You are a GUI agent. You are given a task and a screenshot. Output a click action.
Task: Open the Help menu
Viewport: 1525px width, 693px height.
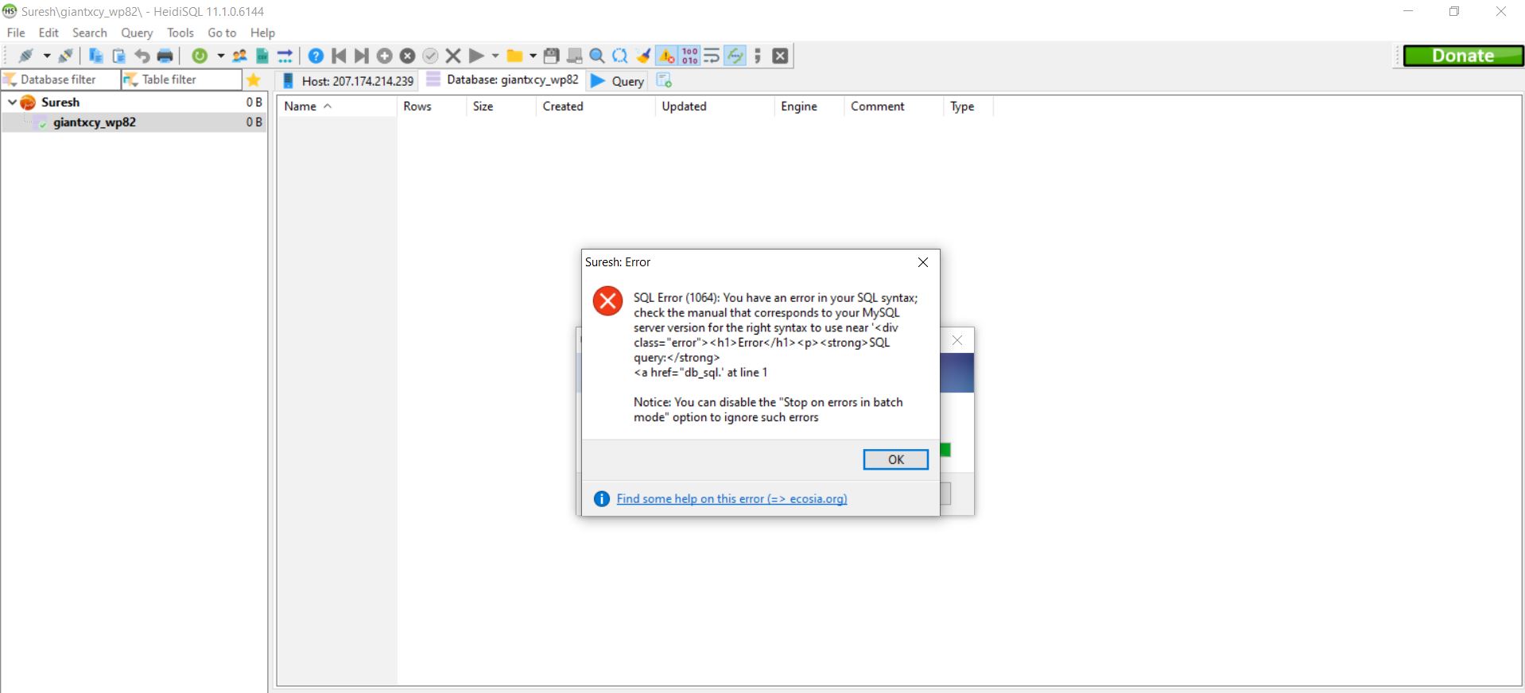pos(262,33)
